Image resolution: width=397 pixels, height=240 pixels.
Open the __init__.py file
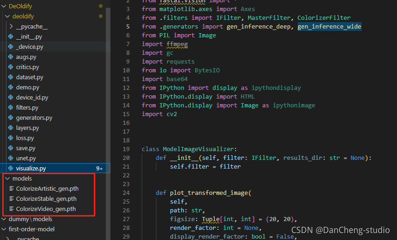[x=29, y=37]
